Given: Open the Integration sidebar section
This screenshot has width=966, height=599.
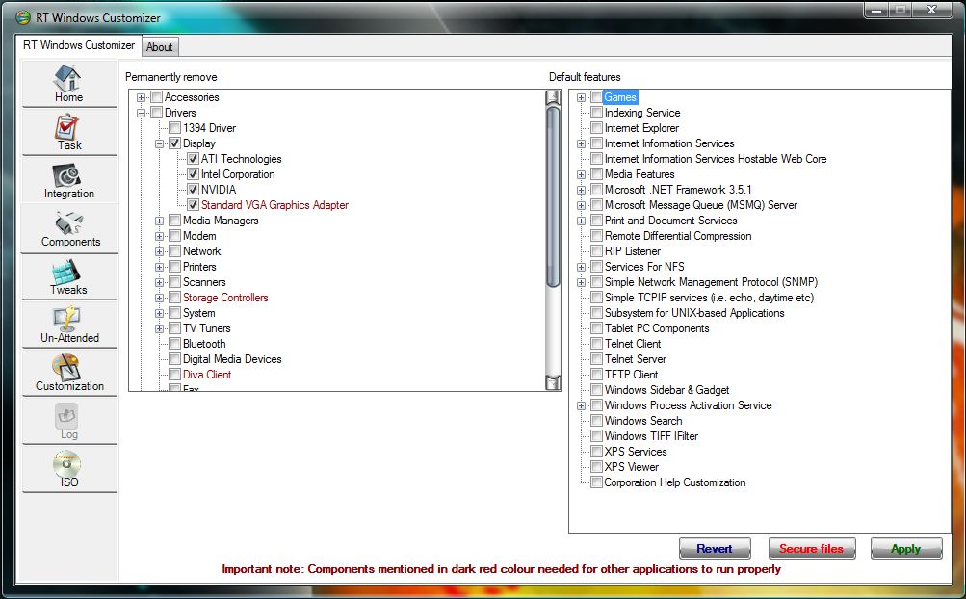Looking at the screenshot, I should (x=69, y=180).
